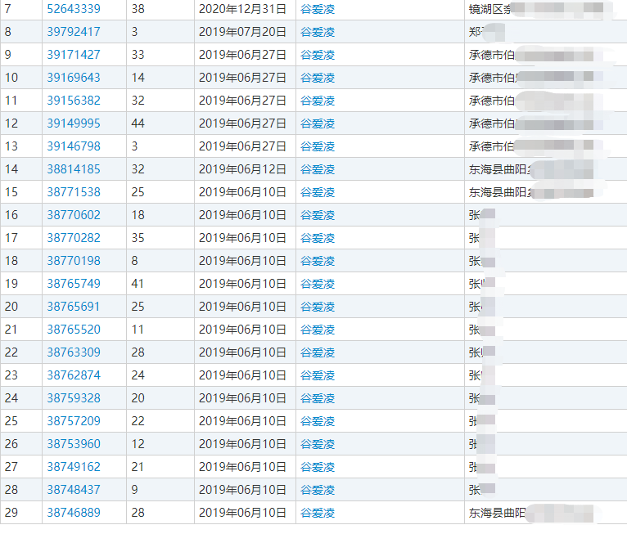Open 谷爱凌 link in row 14
627x534 pixels.
[x=318, y=169]
